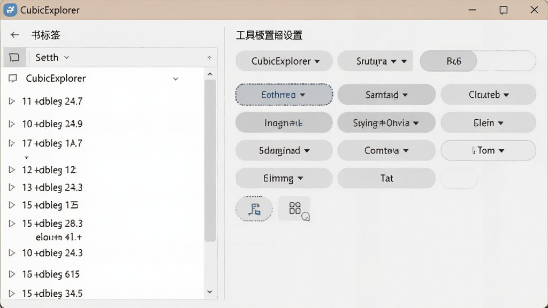Open the Samtaid dropdown

click(386, 95)
